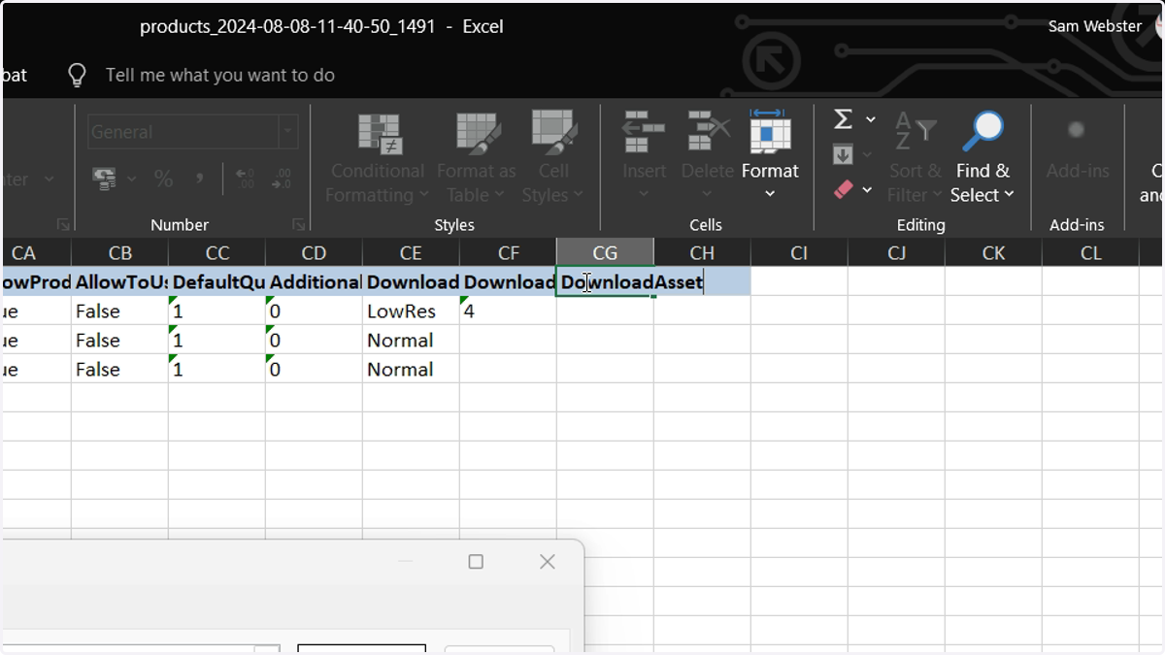The width and height of the screenshot is (1165, 655).
Task: Click the Clear eraser icon
Action: tap(843, 190)
